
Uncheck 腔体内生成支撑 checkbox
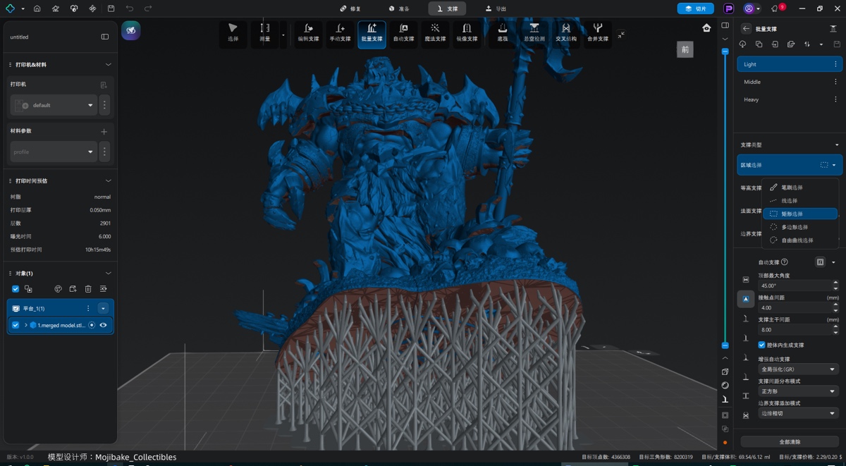click(x=761, y=345)
